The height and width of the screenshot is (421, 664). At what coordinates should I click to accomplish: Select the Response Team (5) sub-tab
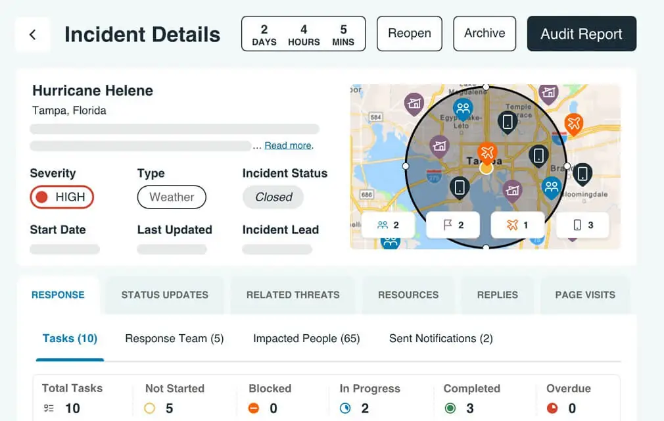pyautogui.click(x=174, y=338)
